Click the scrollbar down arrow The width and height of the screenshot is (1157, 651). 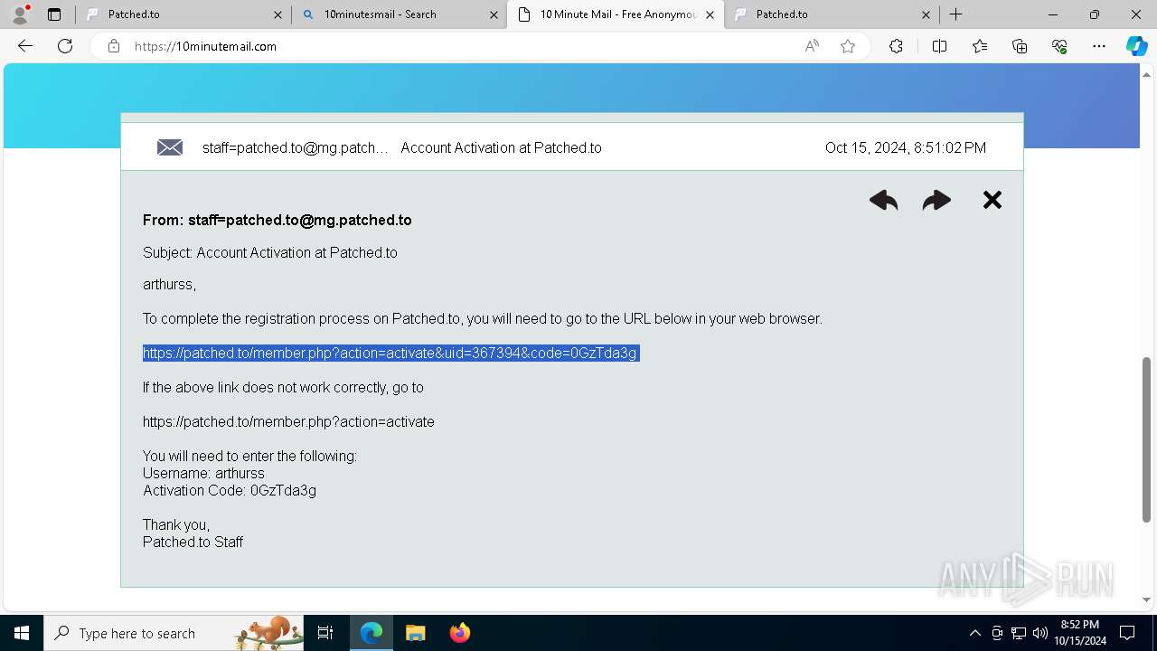click(x=1146, y=599)
